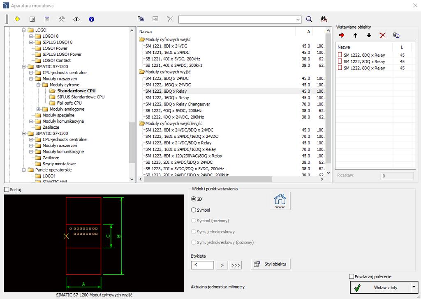Click the details view toolbar icon left of the tools icon
The width and height of the screenshot is (421, 299).
click(47, 19)
